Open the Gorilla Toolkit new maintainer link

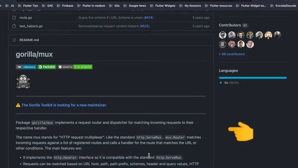click(x=64, y=105)
